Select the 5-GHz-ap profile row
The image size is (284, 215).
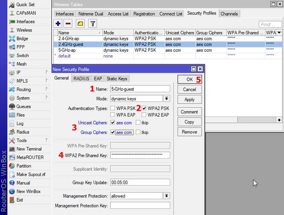168,50
